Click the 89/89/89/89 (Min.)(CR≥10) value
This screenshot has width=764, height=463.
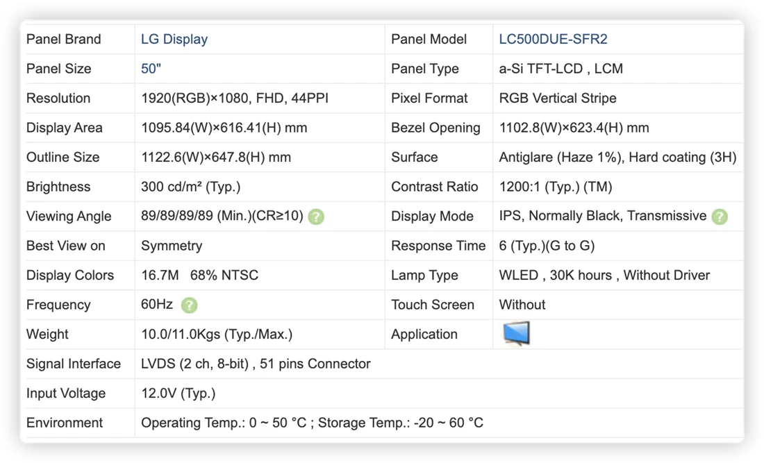point(222,216)
